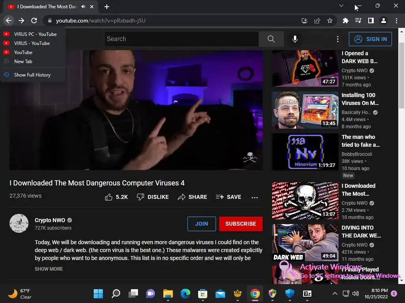Open Microsoft Store from the taskbar
405x303 pixels.
click(203, 294)
